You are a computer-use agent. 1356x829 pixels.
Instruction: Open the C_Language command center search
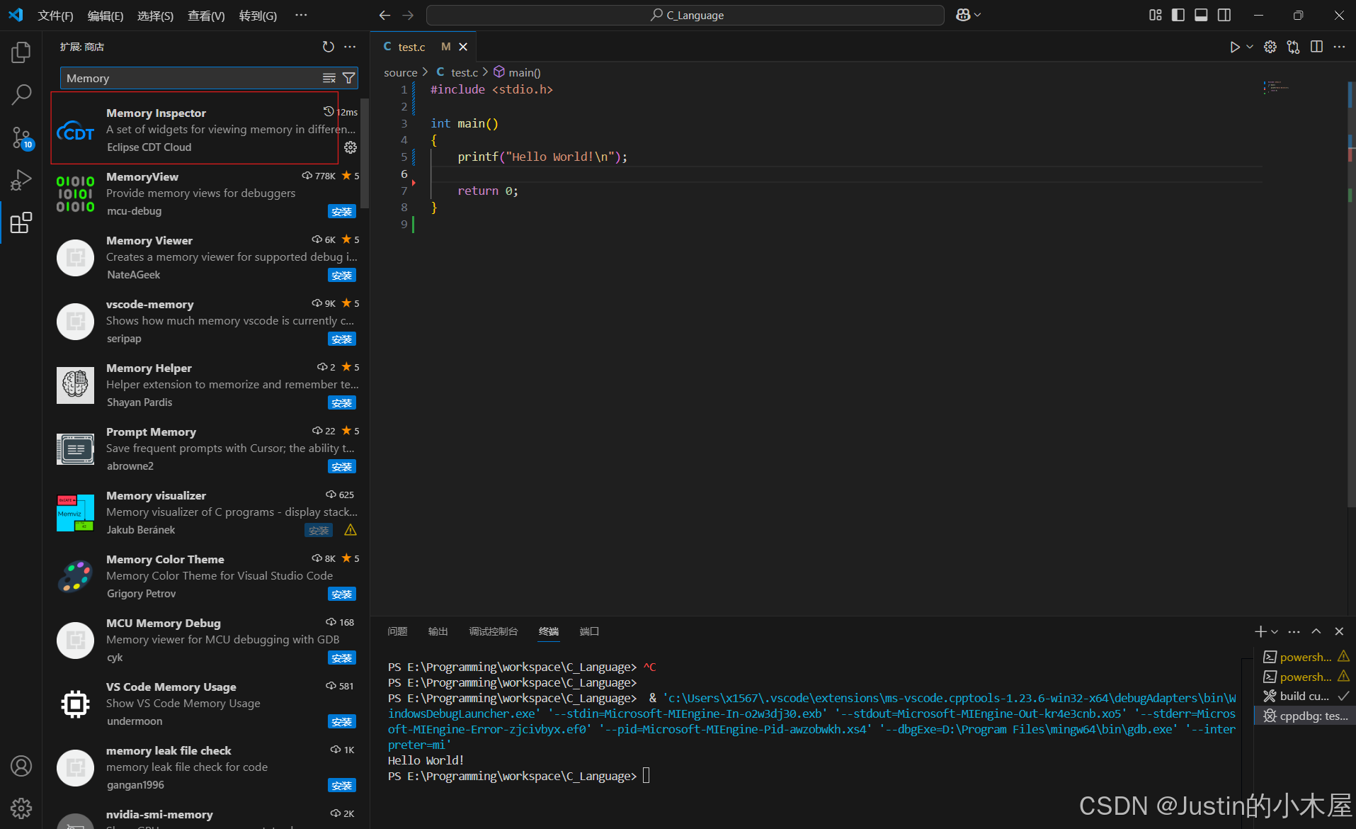coord(685,15)
